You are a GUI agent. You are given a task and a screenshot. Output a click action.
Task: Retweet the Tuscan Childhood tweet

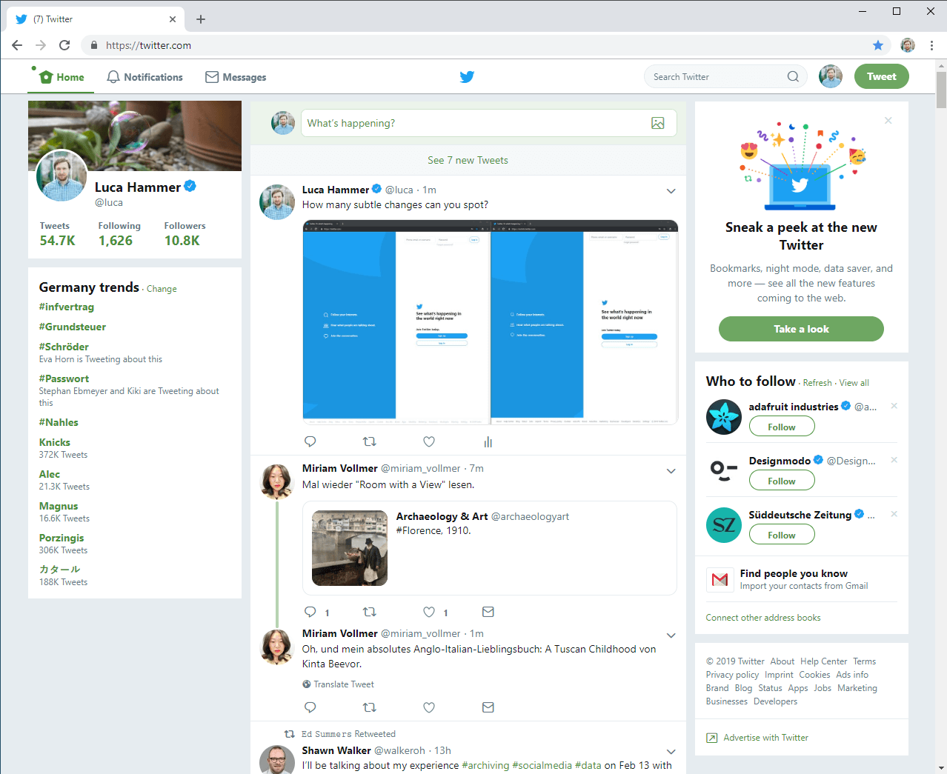370,707
